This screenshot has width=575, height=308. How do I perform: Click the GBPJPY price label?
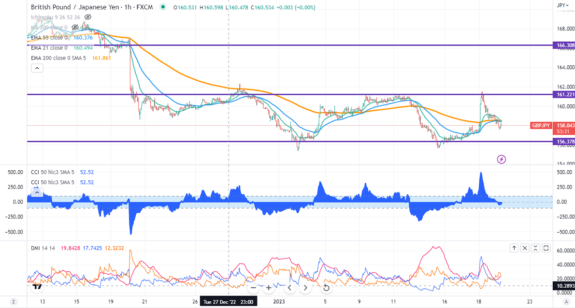541,125
